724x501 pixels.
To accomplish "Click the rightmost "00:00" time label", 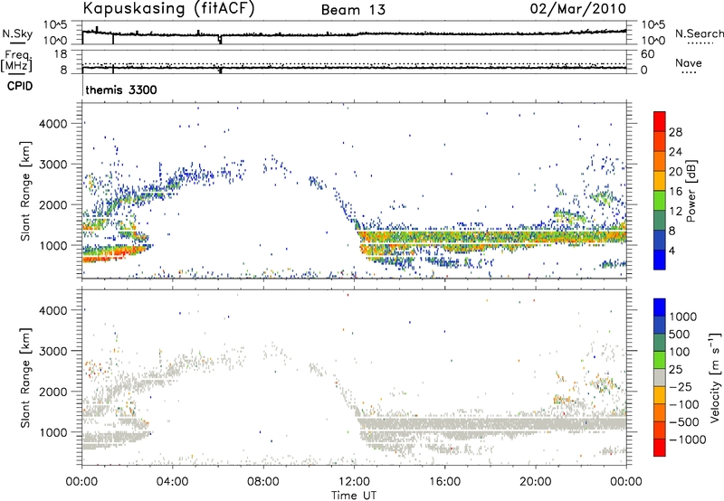I will tap(626, 482).
